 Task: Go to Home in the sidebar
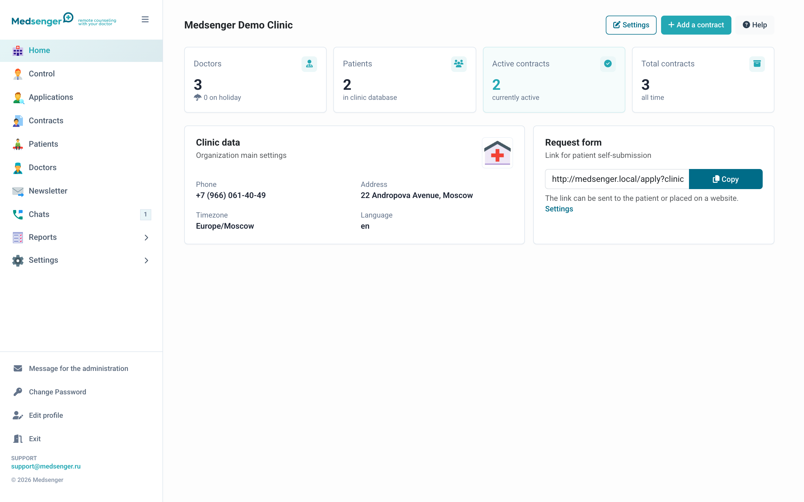pos(82,50)
